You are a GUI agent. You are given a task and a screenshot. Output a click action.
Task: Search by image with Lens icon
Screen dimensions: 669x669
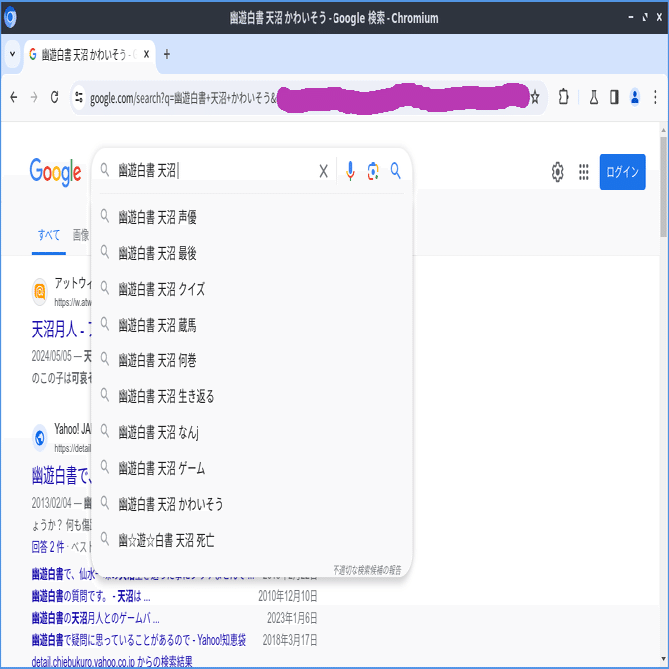(373, 171)
